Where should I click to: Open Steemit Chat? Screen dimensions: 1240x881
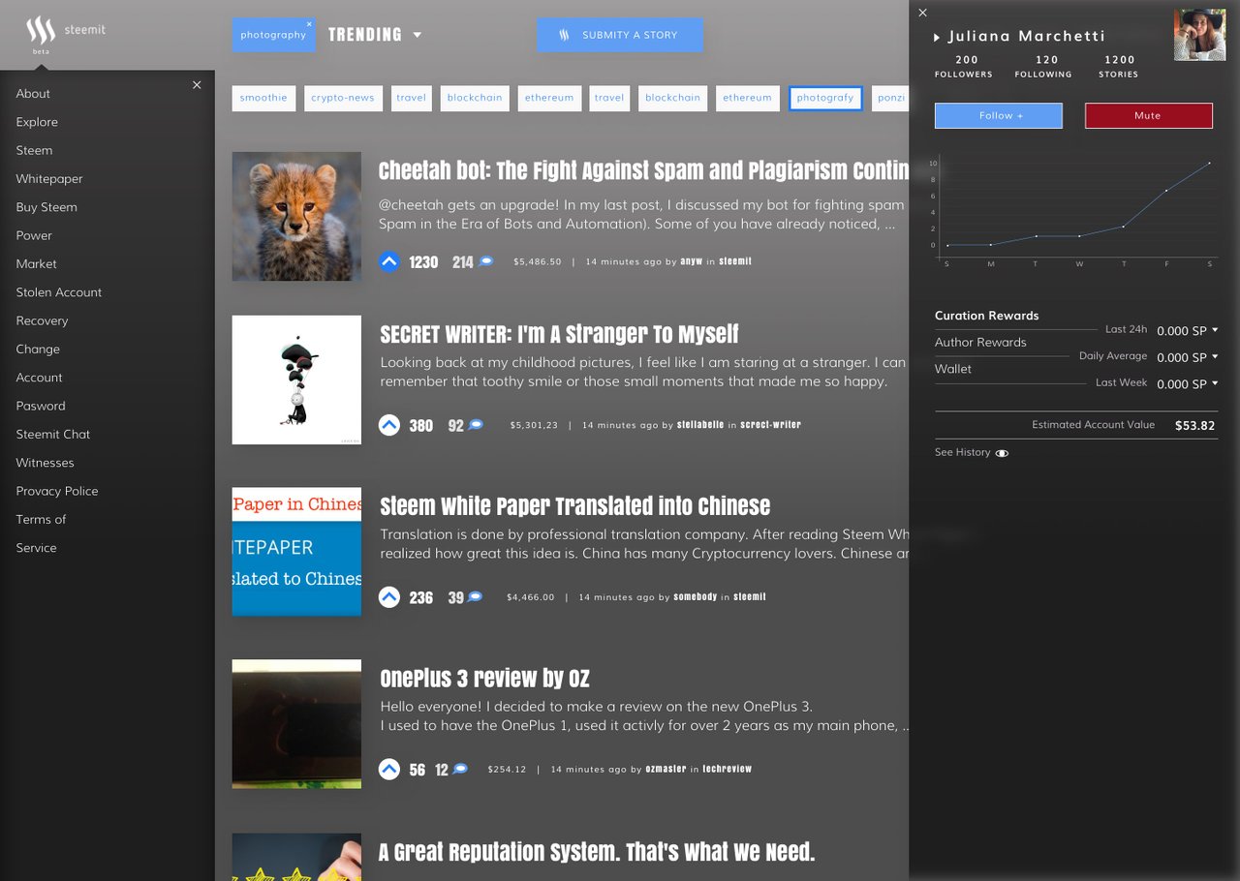pos(53,435)
